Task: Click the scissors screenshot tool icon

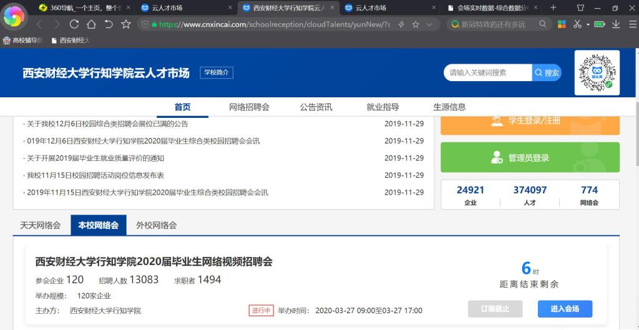Action: [x=577, y=24]
